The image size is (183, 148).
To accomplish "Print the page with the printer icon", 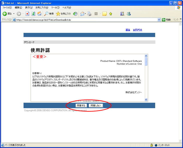I will coord(89,14).
